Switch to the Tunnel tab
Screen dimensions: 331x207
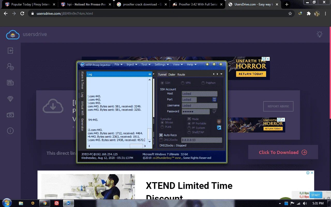click(x=162, y=75)
